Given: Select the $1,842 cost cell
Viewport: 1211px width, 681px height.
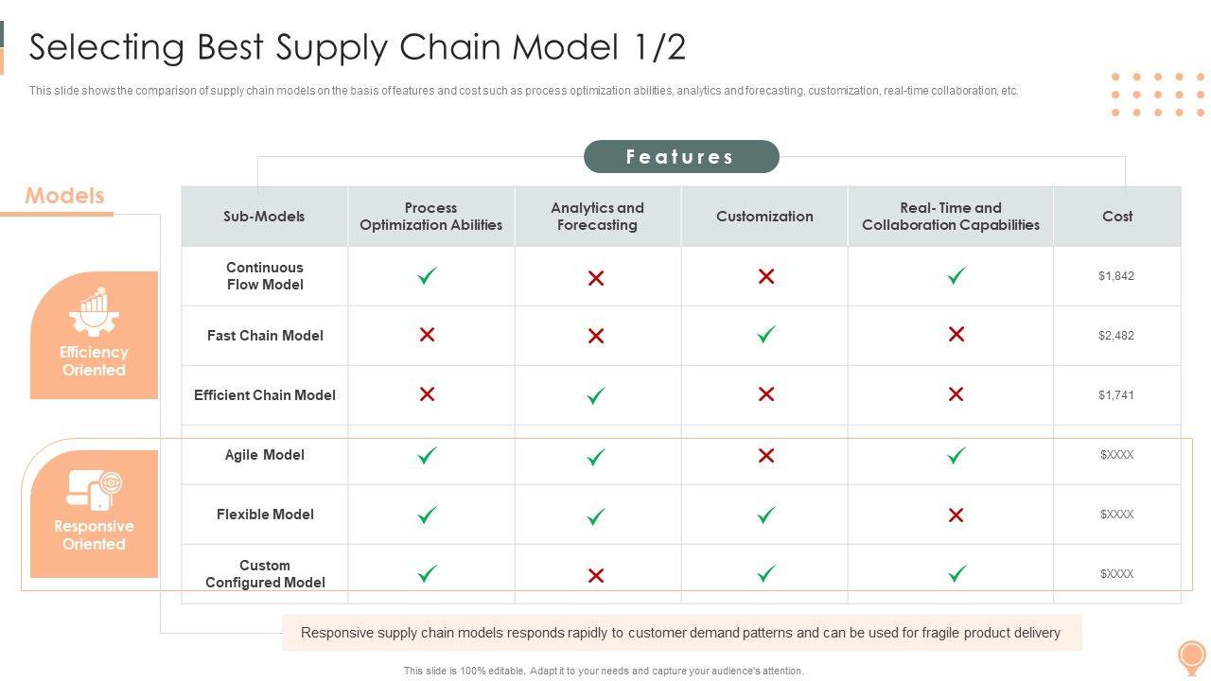Looking at the screenshot, I should click(x=1116, y=276).
